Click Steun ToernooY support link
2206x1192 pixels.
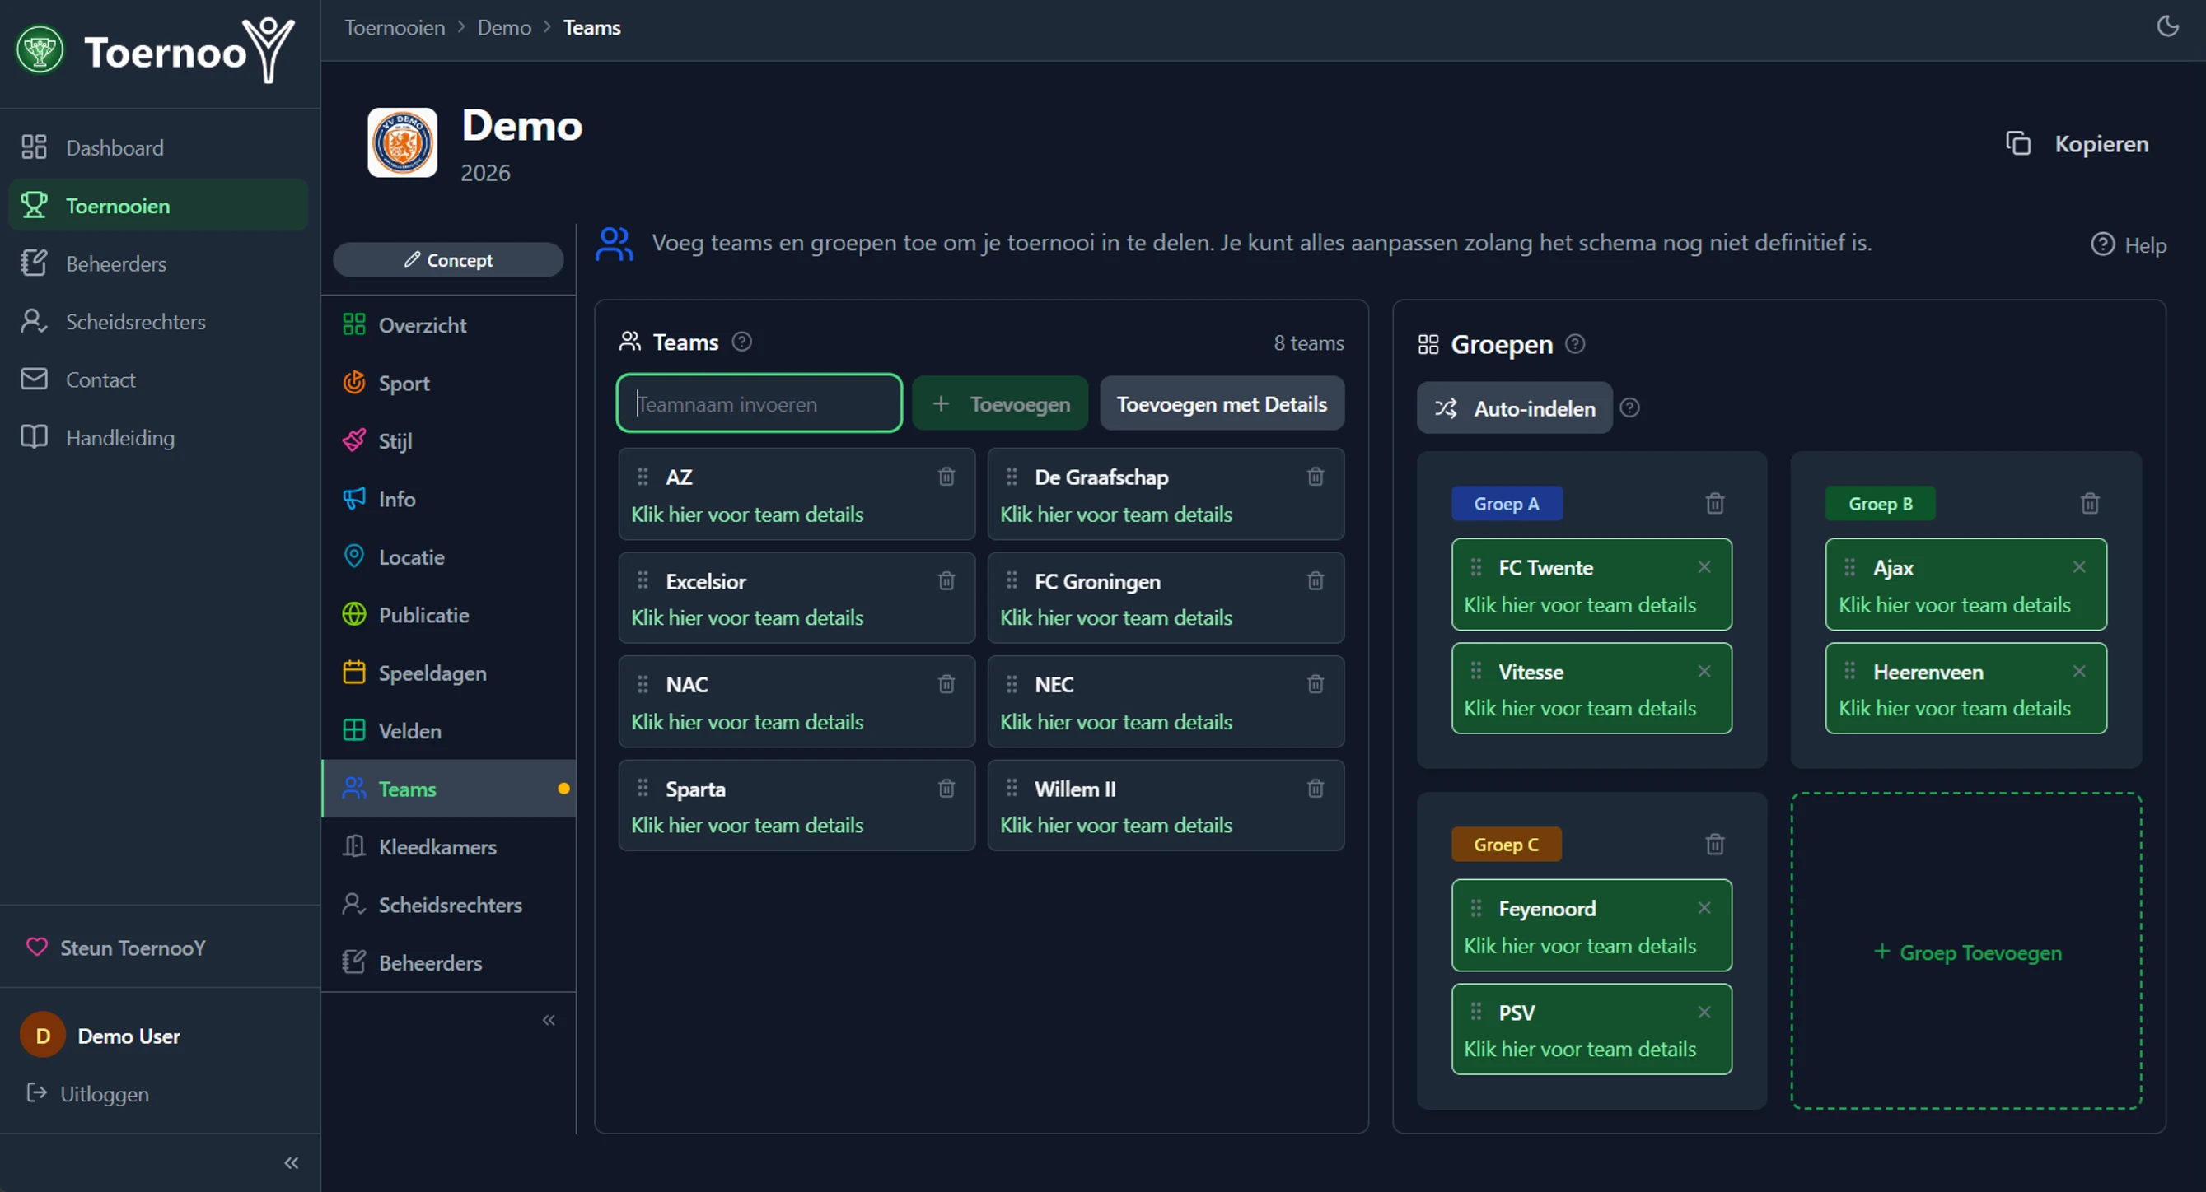(x=115, y=948)
